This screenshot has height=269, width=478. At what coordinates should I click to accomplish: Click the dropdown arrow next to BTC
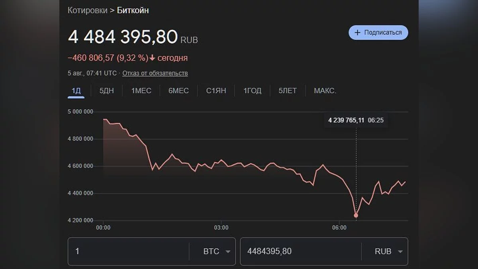pyautogui.click(x=228, y=252)
